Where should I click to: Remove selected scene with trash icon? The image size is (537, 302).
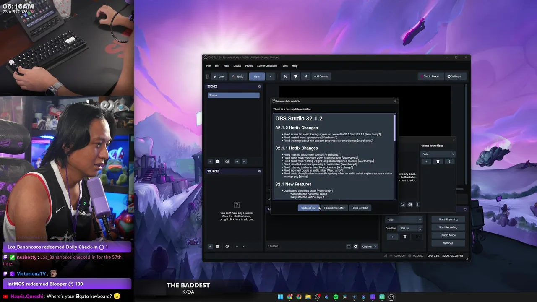(217, 161)
